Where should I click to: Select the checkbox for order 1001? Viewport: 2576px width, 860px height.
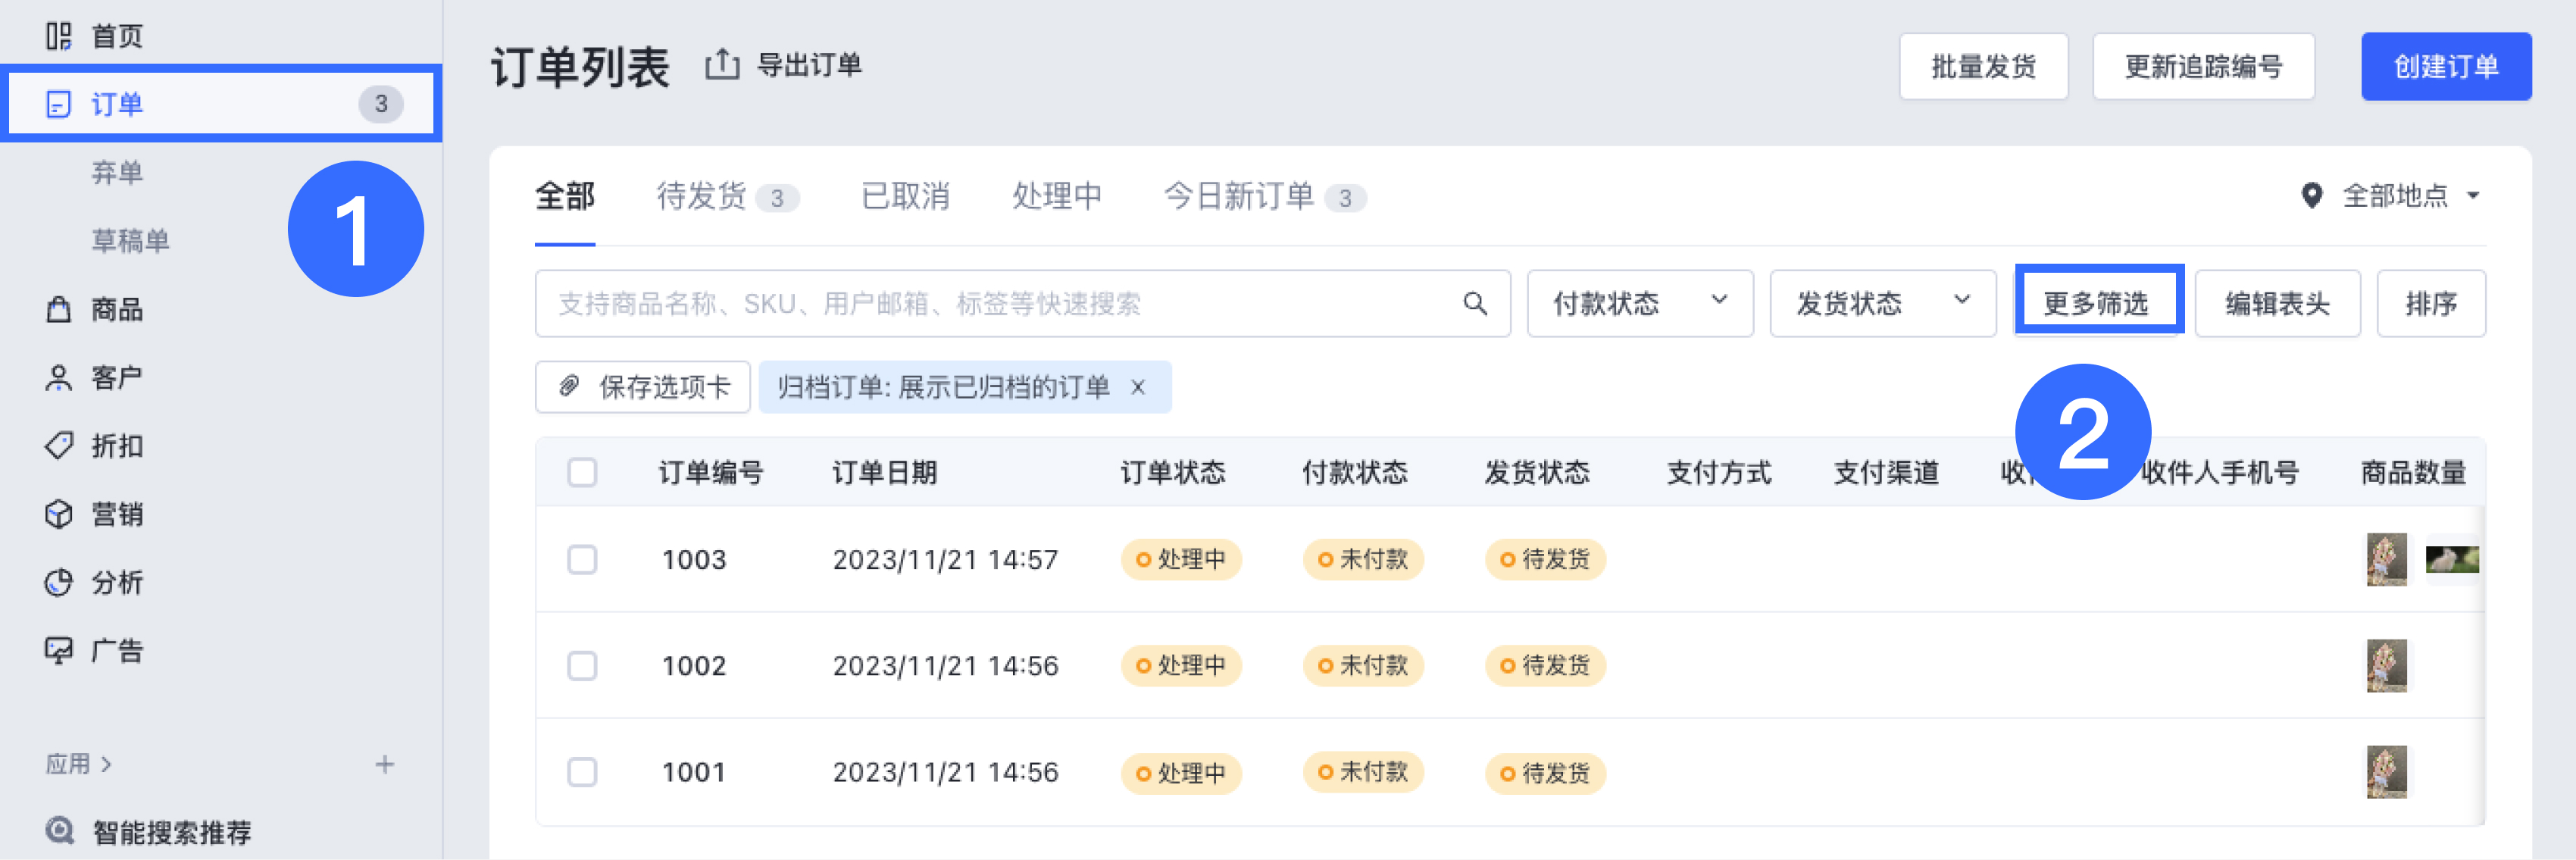(x=582, y=772)
